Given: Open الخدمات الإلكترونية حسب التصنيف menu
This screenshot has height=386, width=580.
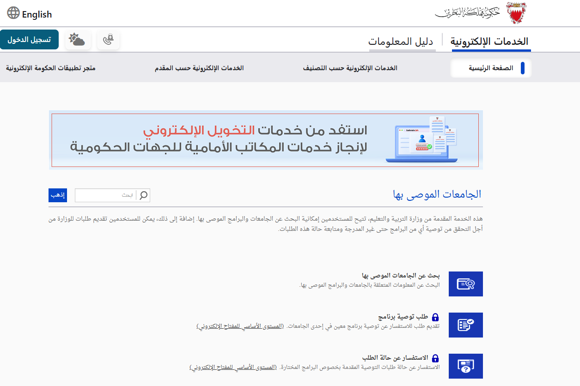Looking at the screenshot, I should (x=350, y=68).
